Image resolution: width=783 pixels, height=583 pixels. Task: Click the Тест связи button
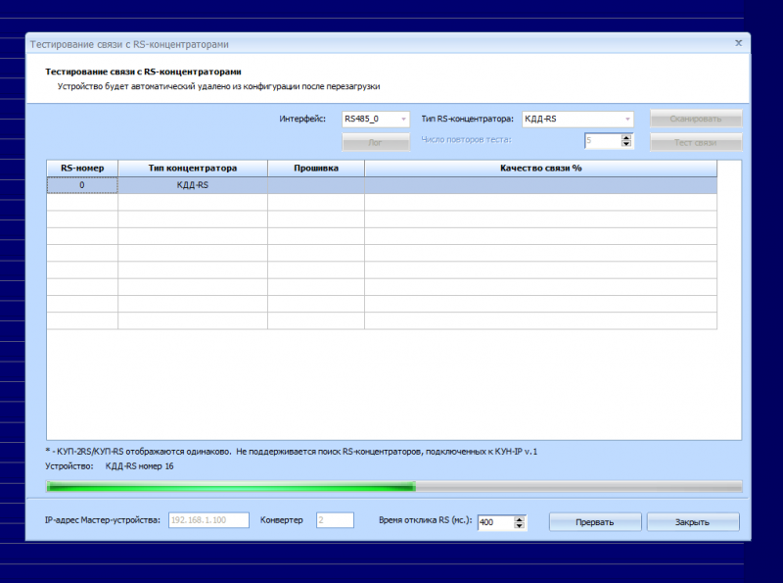coord(696,142)
